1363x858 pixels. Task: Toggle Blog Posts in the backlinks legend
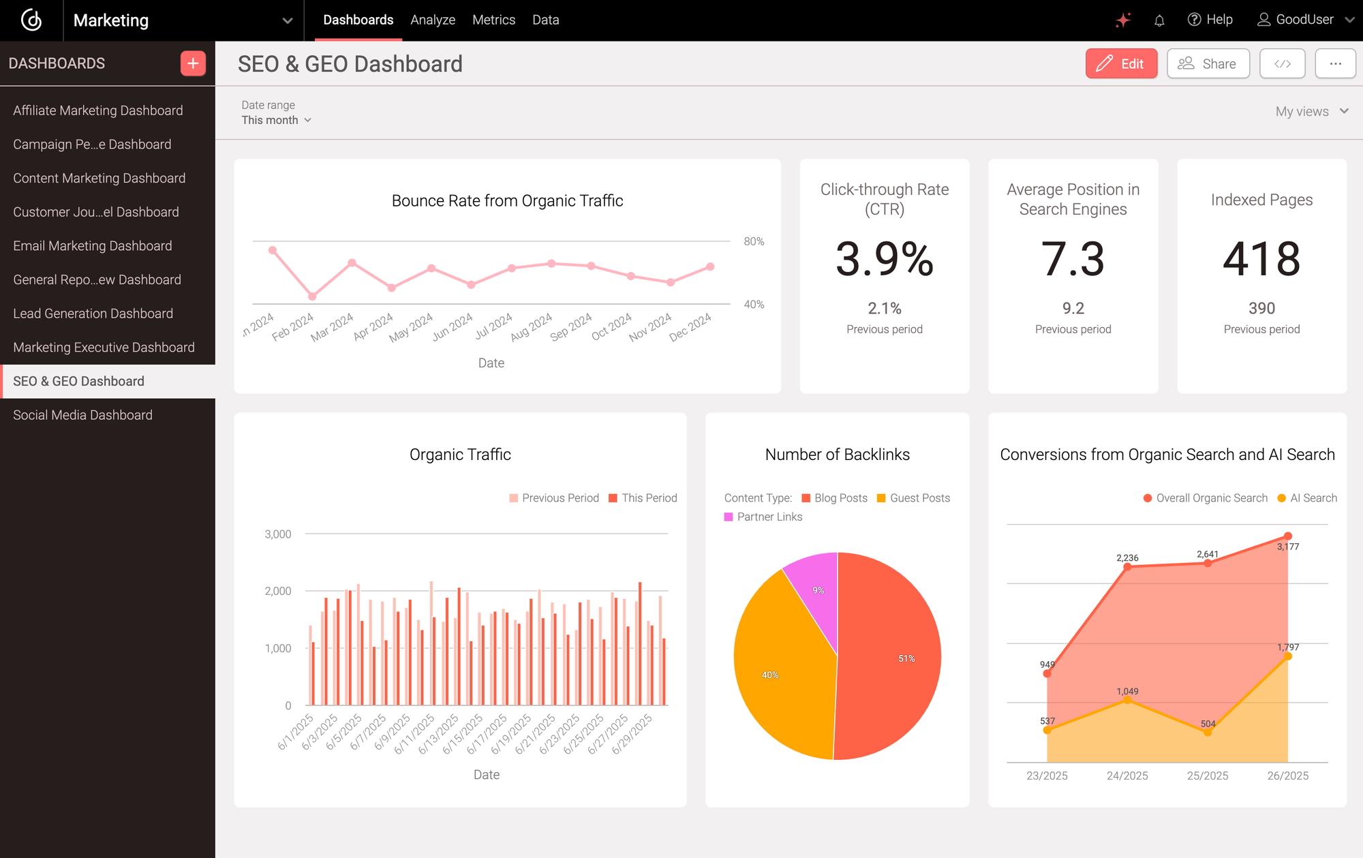click(834, 497)
